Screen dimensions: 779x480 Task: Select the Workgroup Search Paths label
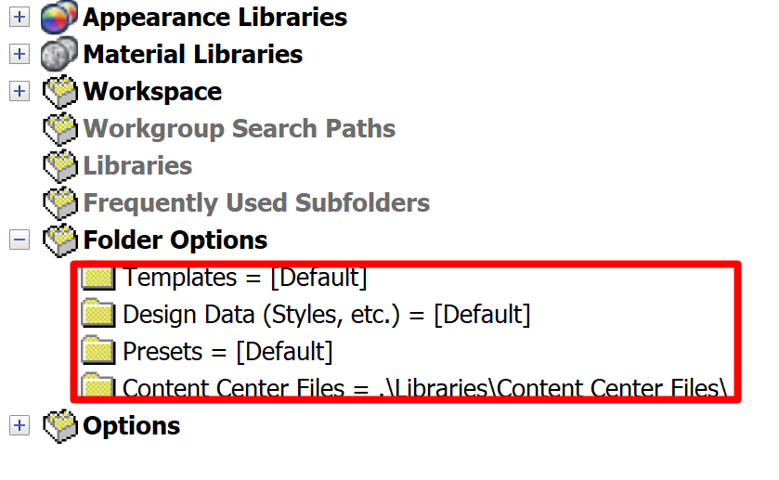(240, 129)
